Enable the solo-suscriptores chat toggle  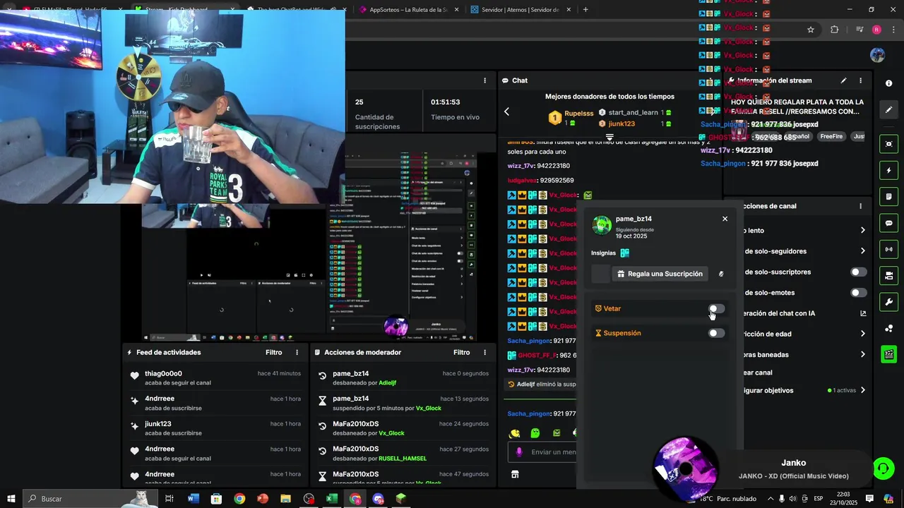pyautogui.click(x=858, y=272)
